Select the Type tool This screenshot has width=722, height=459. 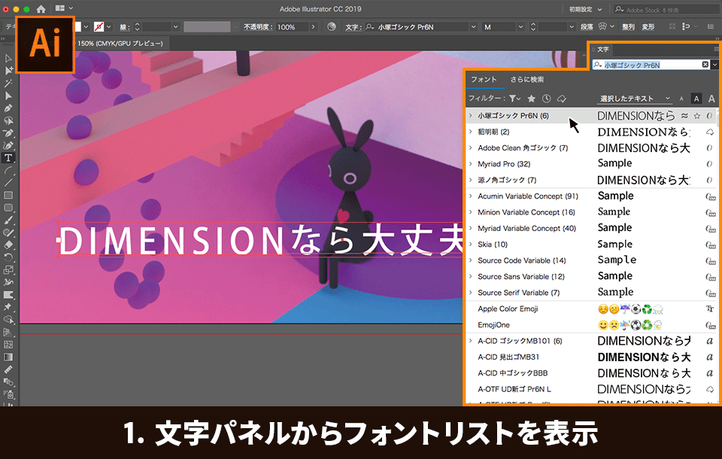pyautogui.click(x=8, y=158)
